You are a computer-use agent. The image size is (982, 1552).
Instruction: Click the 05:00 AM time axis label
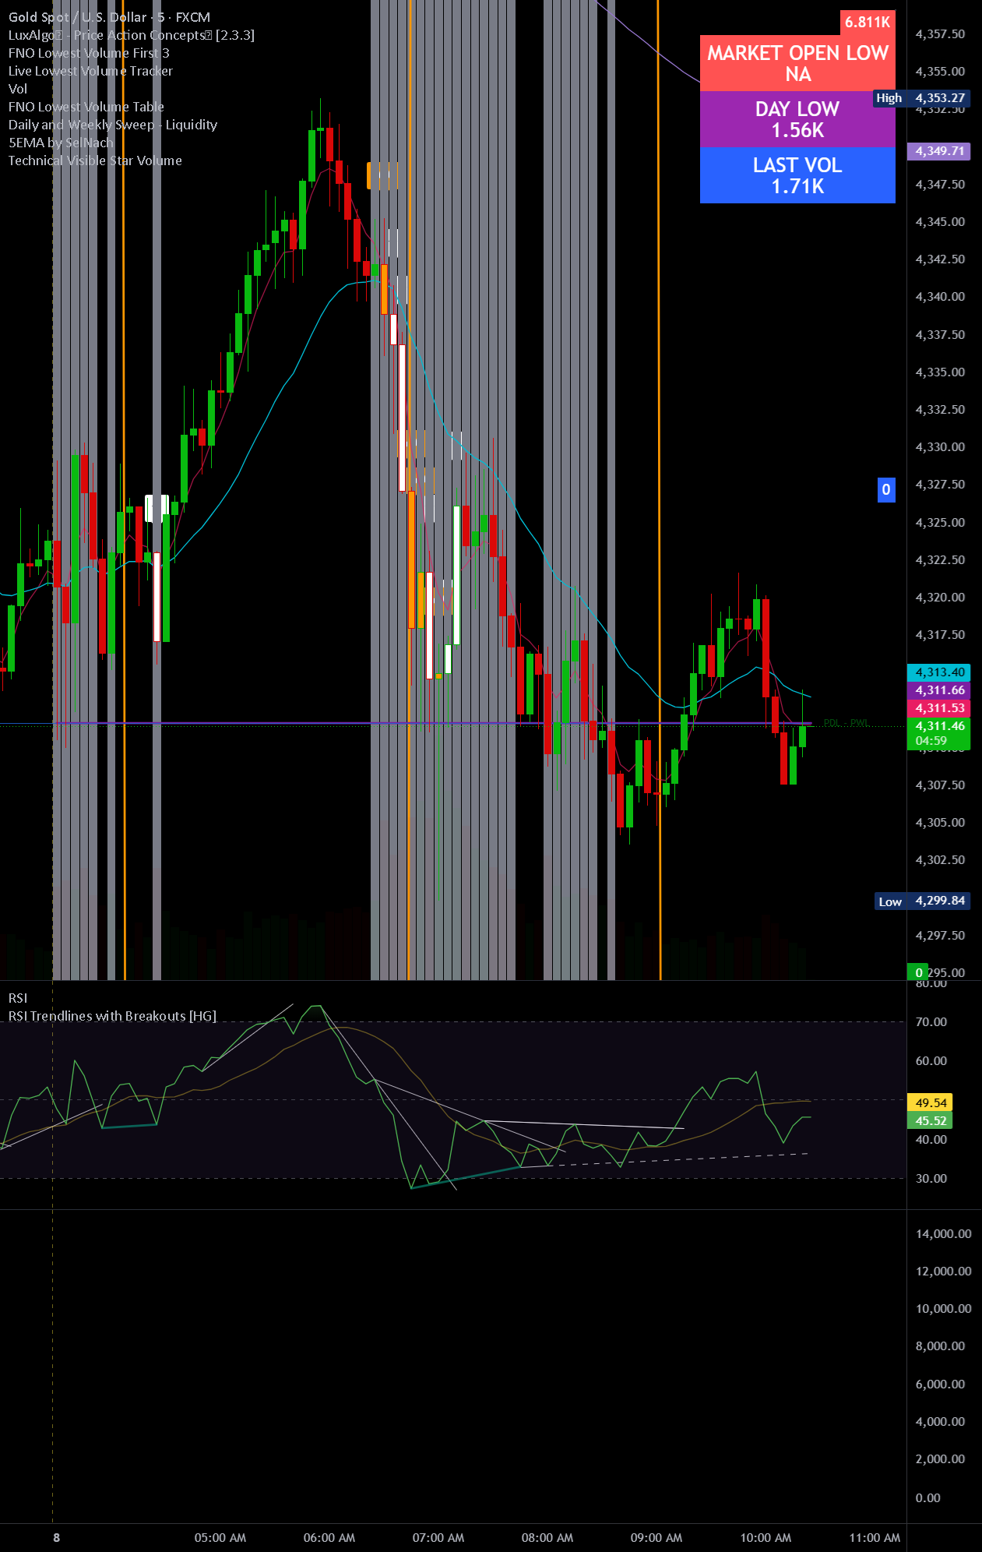click(x=220, y=1538)
